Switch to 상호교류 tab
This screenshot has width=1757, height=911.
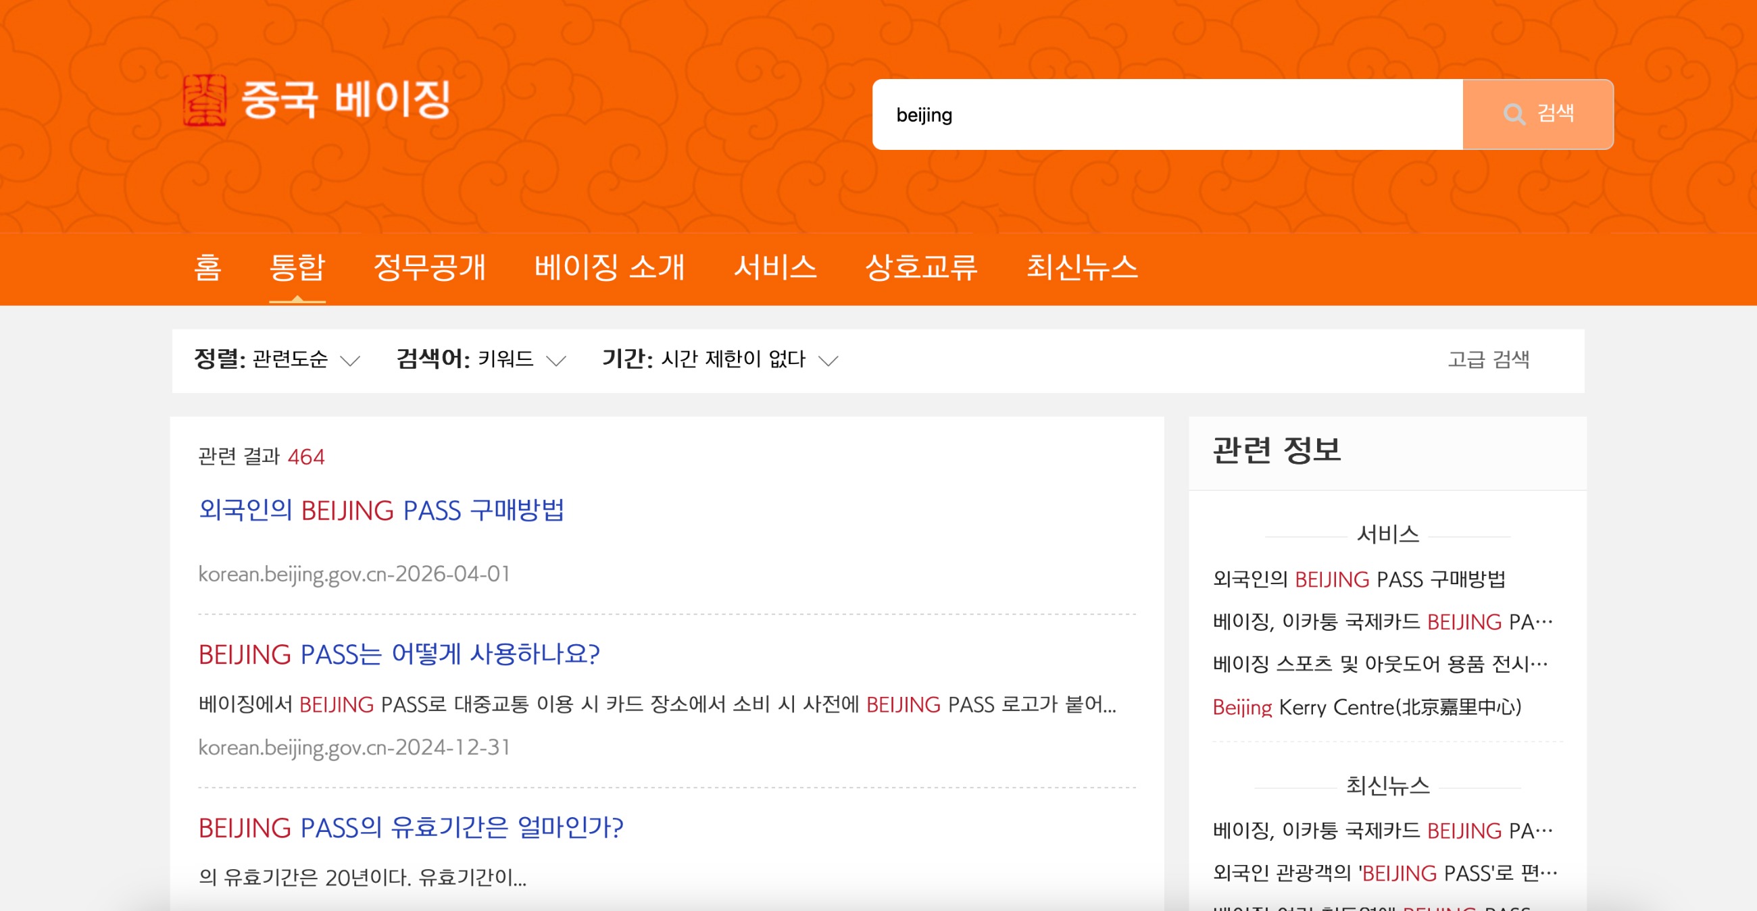pos(921,267)
